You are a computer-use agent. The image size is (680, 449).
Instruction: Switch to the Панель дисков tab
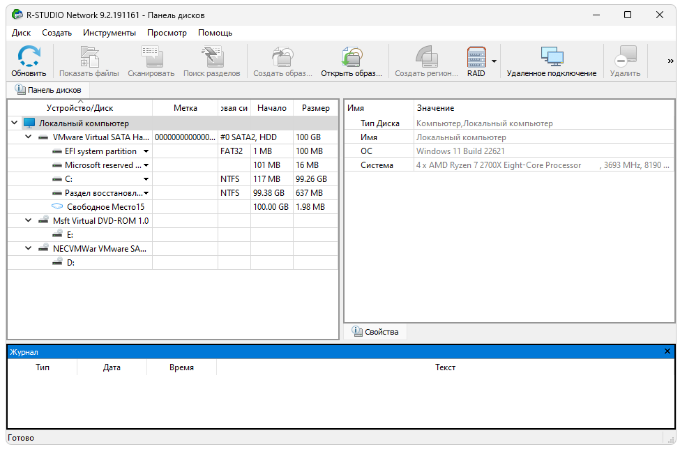[x=48, y=90]
